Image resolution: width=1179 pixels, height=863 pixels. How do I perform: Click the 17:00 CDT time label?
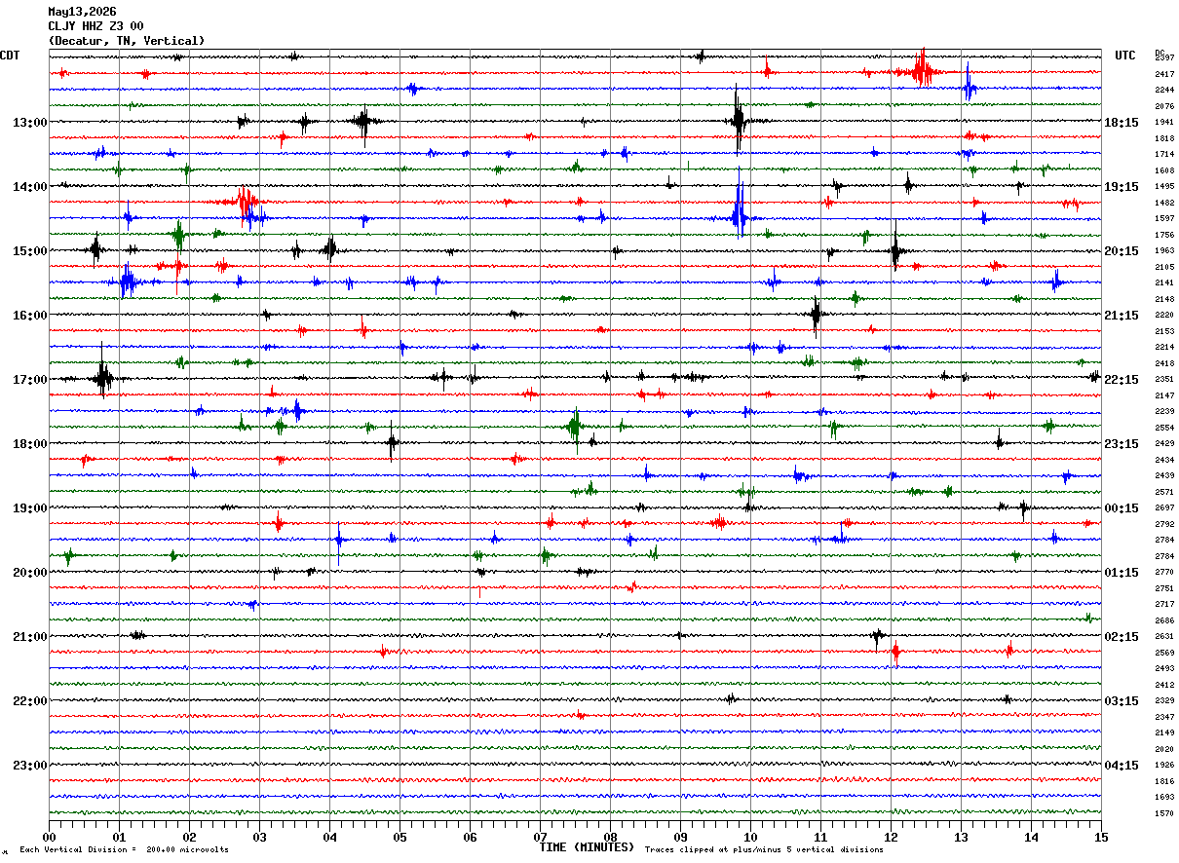click(30, 379)
